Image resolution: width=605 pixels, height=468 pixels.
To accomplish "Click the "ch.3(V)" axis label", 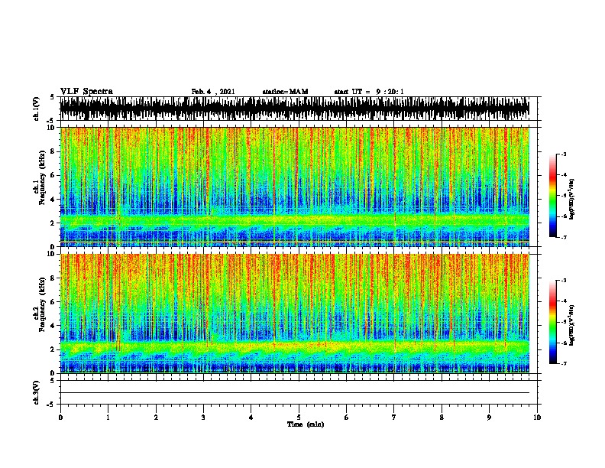I will click(37, 393).
